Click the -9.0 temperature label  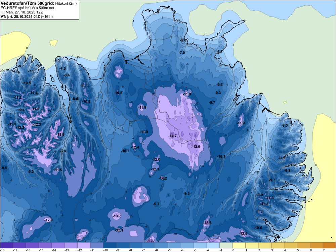(31, 172)
